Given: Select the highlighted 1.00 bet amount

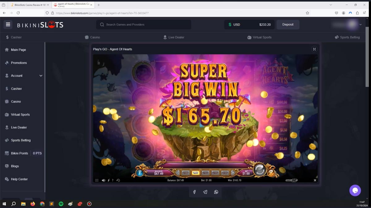Looking at the screenshot, I should tap(195, 173).
